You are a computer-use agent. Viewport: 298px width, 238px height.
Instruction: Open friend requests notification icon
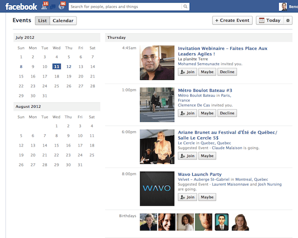[x=45, y=6]
